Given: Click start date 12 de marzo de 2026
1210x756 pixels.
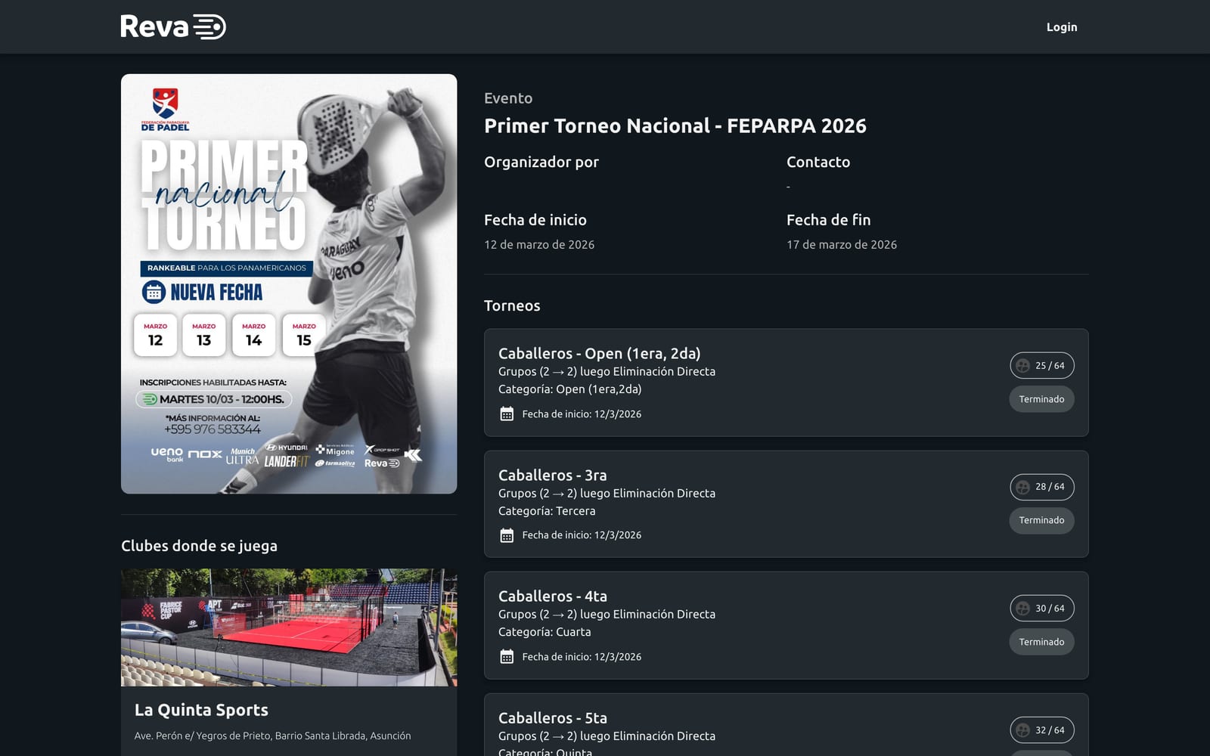Looking at the screenshot, I should pos(539,245).
